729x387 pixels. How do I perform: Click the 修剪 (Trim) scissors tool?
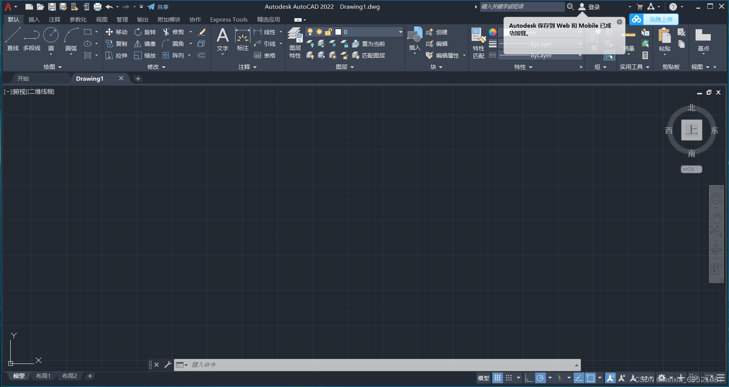point(173,32)
